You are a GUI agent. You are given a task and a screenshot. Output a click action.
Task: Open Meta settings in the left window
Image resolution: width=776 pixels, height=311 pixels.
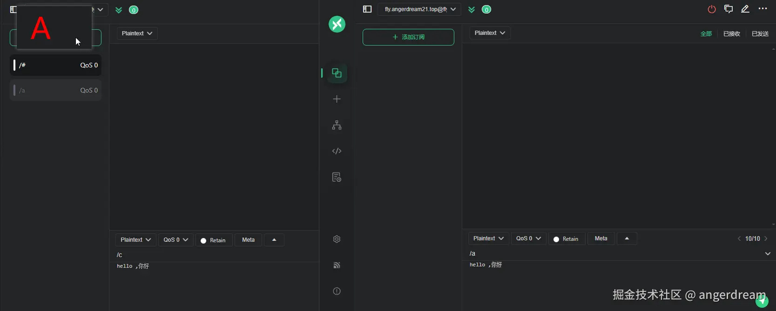[x=248, y=240]
